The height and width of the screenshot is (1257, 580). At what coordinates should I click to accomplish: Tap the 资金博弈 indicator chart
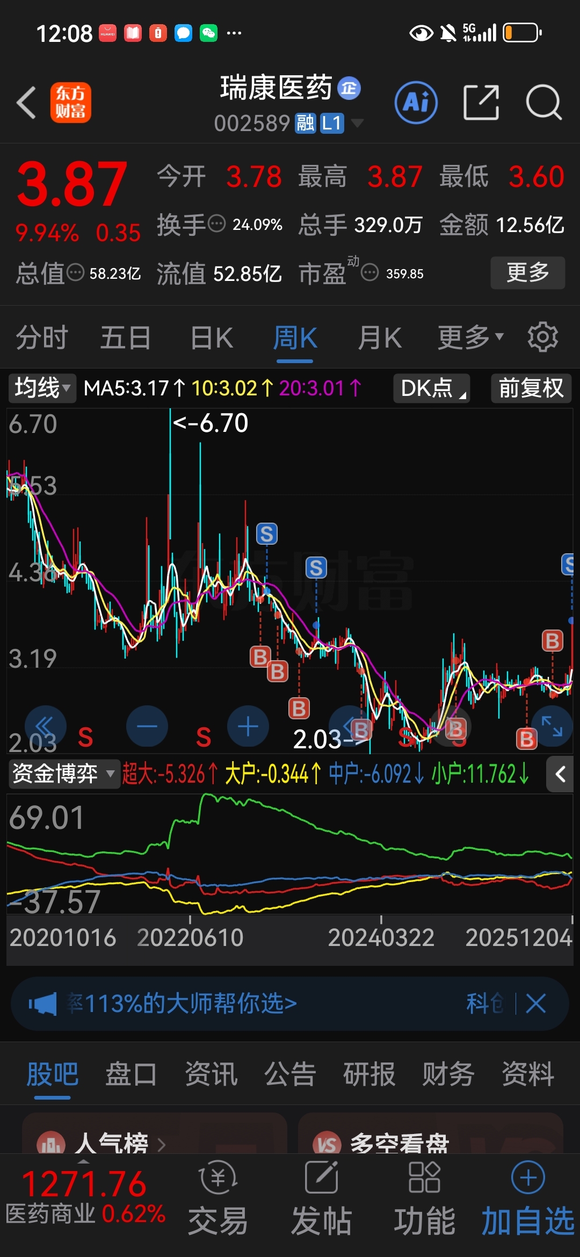click(290, 854)
